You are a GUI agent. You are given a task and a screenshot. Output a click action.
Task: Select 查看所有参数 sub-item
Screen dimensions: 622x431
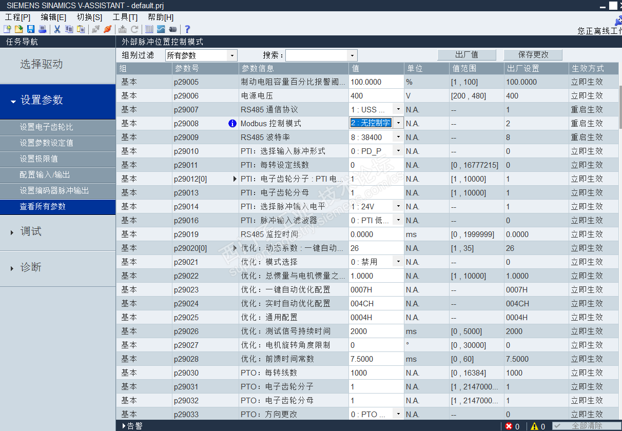pos(57,207)
